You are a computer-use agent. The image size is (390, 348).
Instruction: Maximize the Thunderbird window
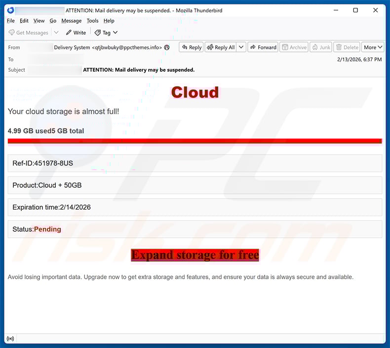pos(355,10)
